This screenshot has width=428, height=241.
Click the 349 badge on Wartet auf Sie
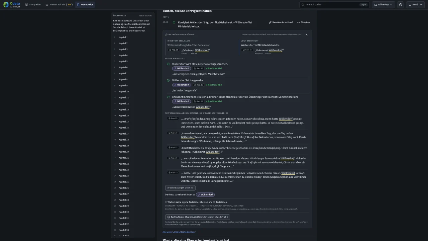(69, 5)
